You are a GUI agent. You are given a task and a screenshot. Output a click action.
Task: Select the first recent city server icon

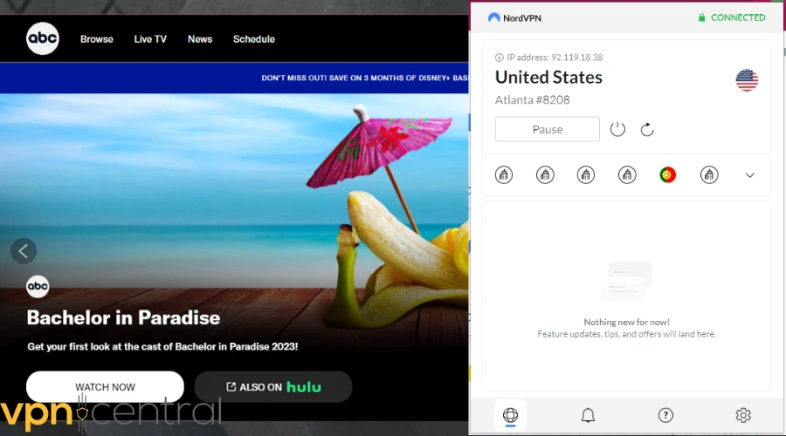[504, 174]
